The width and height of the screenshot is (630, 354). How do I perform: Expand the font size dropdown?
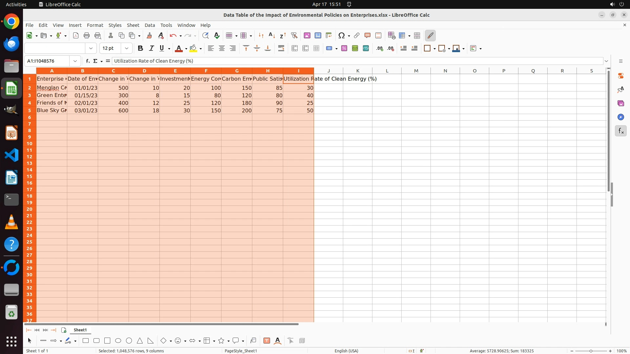tap(127, 49)
